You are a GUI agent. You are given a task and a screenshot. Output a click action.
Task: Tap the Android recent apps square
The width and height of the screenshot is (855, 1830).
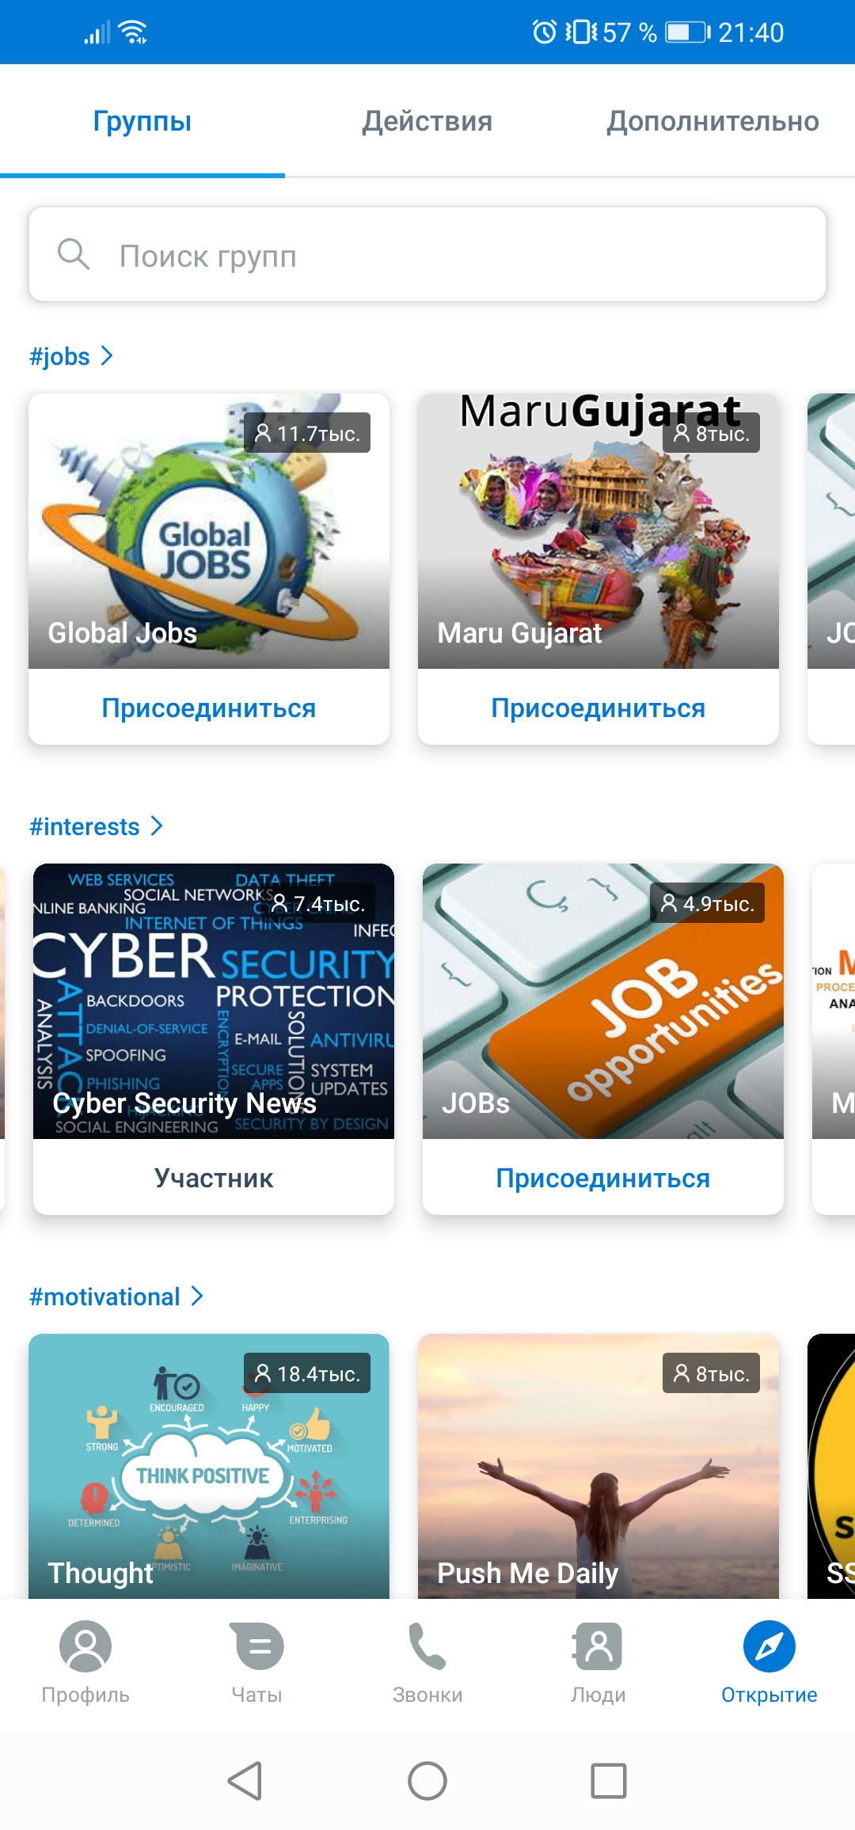coord(609,1781)
